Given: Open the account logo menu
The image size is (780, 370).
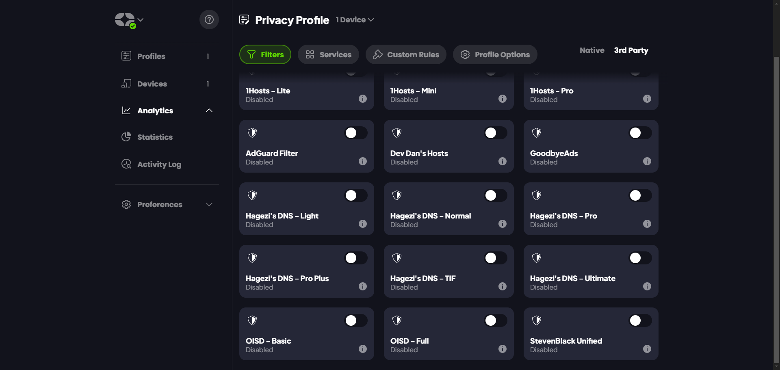Looking at the screenshot, I should pos(129,20).
